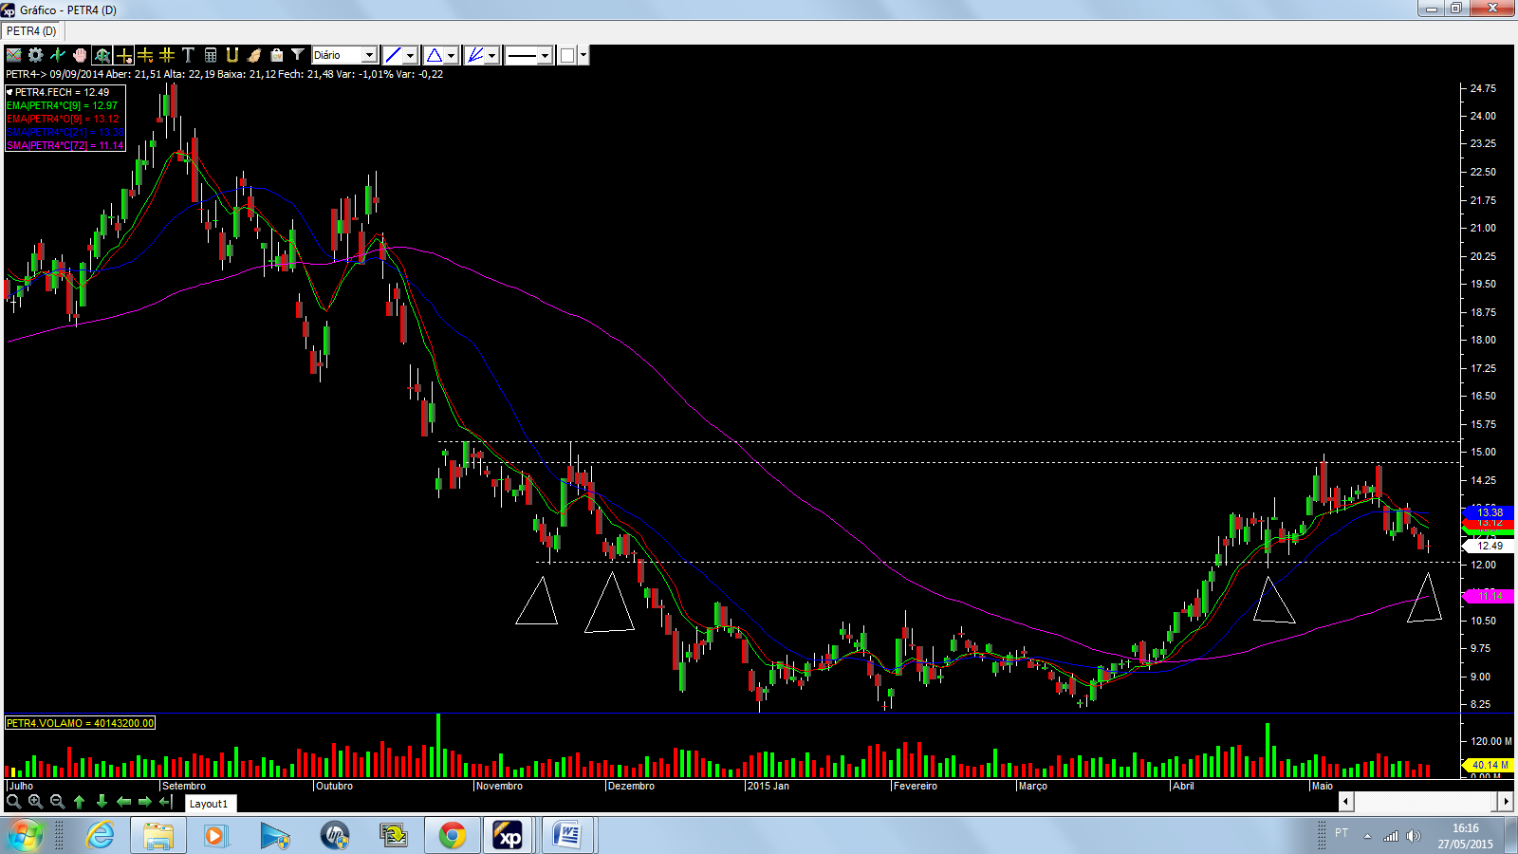Screen dimensions: 1518x854
Task: Click the yellow 40.14 M volume tag
Action: 1490,765
